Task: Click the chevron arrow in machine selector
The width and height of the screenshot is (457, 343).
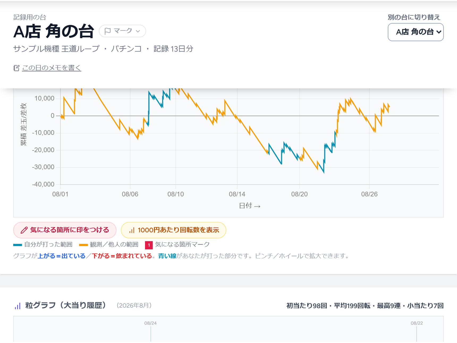Action: [439, 32]
